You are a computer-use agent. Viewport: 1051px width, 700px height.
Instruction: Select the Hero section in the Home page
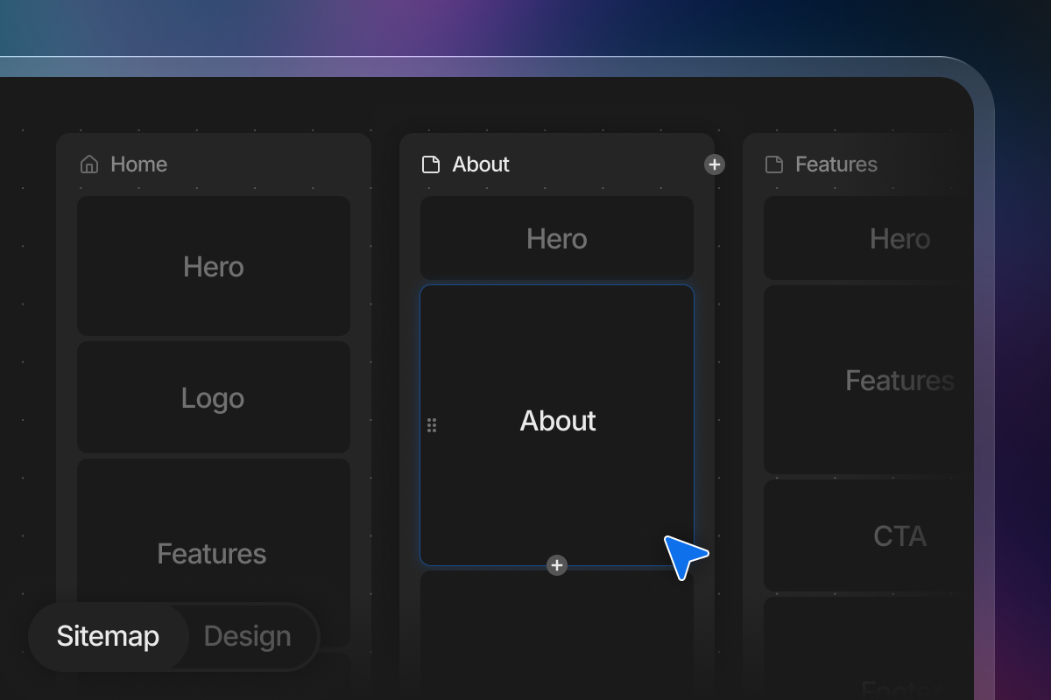214,266
